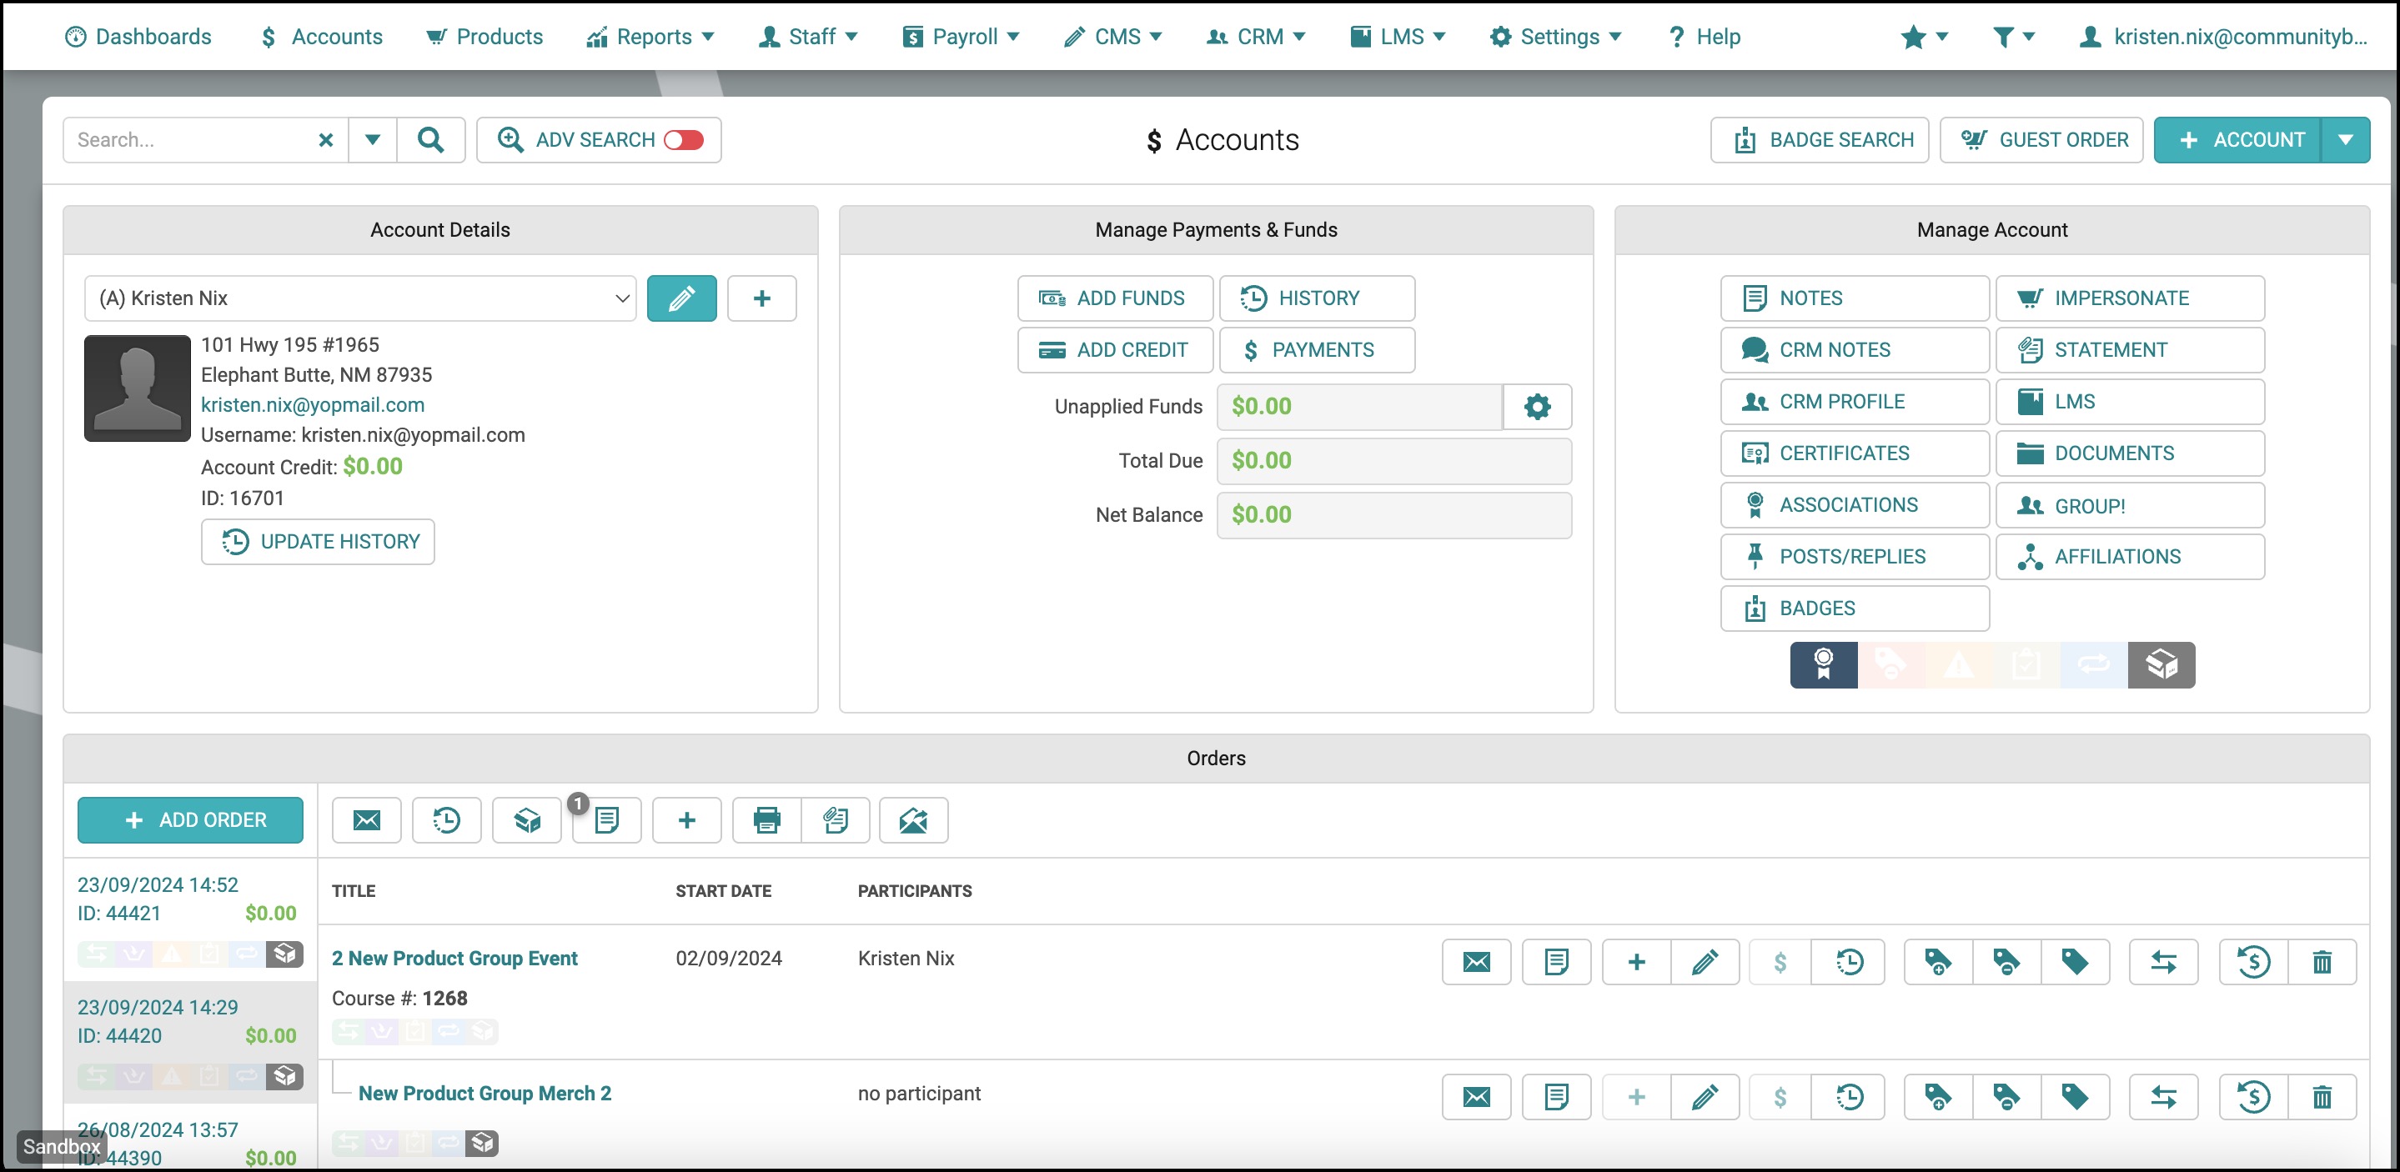Go to Dashboards
Screen dimensions: 2400x1172
coord(138,37)
